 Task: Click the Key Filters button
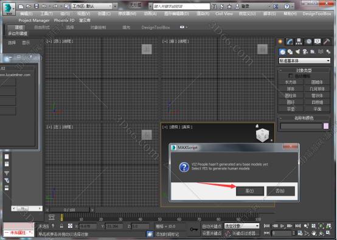point(246,233)
